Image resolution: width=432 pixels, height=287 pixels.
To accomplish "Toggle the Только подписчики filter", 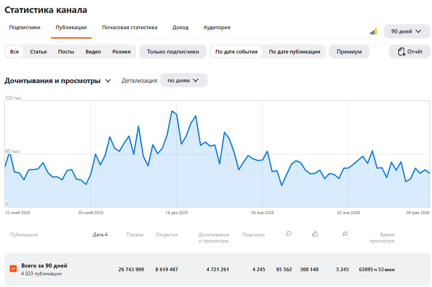I will [173, 51].
